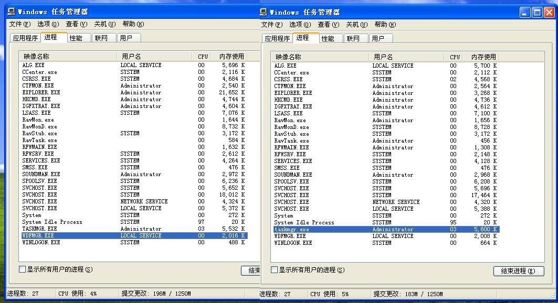Select RavTask.exe process in right window

pos(386,140)
